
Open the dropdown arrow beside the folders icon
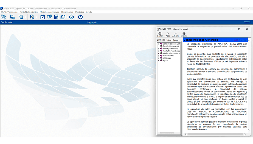coord(67,17)
